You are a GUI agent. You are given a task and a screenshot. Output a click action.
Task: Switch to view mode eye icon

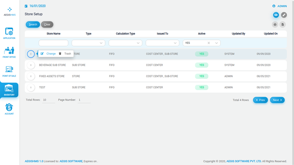click(276, 15)
